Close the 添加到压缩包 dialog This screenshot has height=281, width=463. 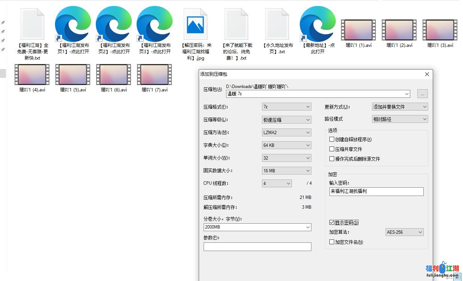coord(427,75)
